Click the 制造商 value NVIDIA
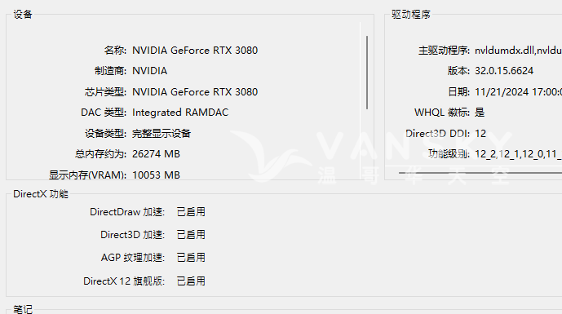The image size is (562, 314). pyautogui.click(x=150, y=71)
